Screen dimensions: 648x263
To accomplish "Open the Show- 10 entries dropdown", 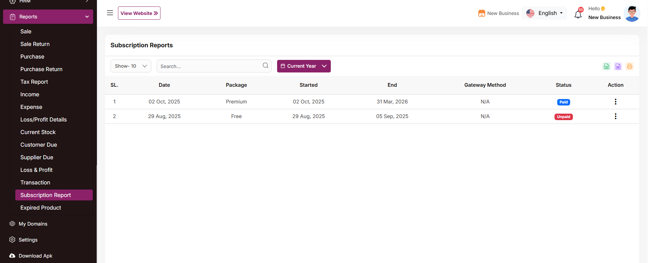I will pyautogui.click(x=131, y=66).
